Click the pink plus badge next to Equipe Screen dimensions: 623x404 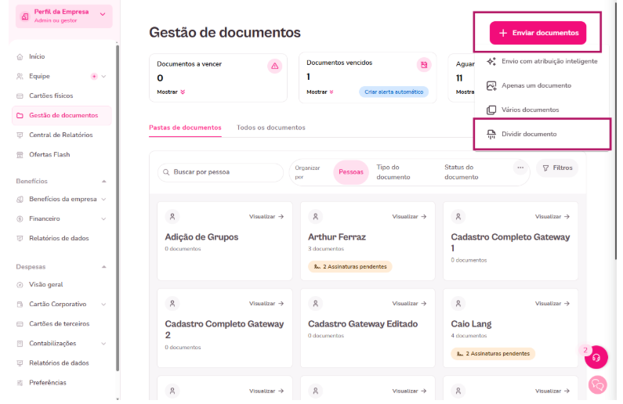94,76
